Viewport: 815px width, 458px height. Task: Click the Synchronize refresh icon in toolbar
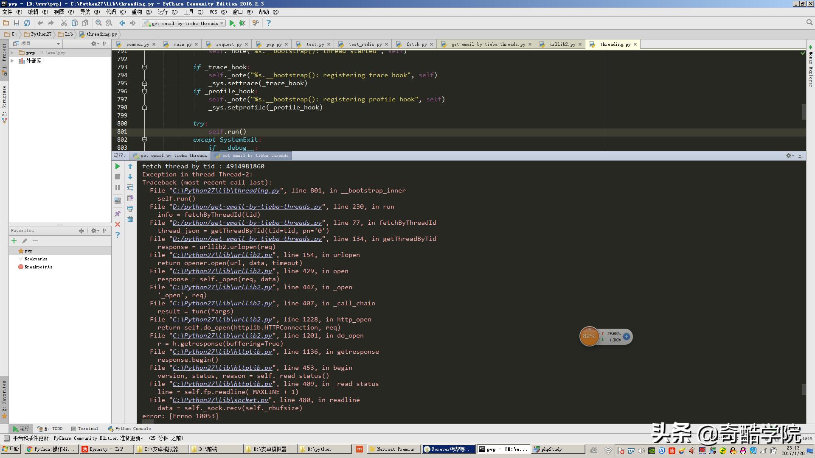click(27, 23)
